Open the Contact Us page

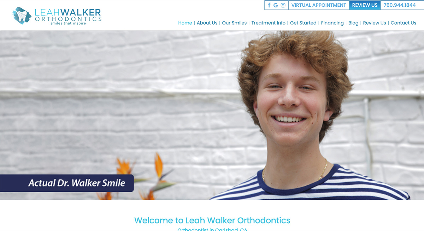404,23
